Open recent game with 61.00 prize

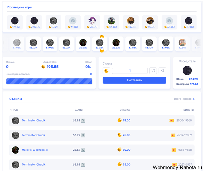click(73, 22)
